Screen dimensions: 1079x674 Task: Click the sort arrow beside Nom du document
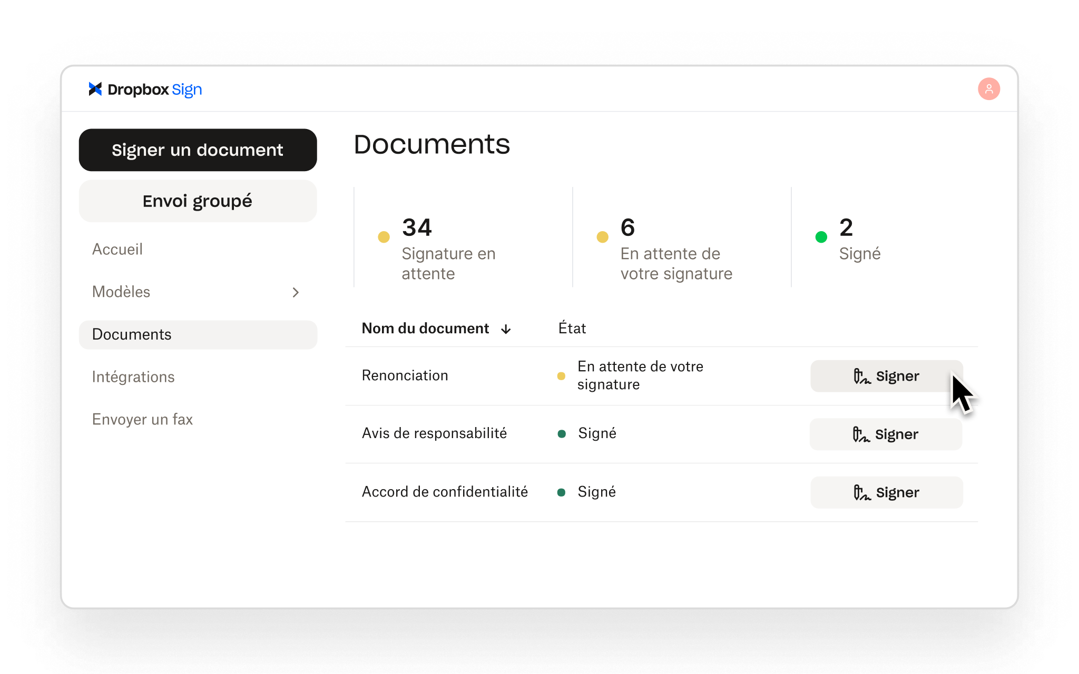click(x=506, y=329)
